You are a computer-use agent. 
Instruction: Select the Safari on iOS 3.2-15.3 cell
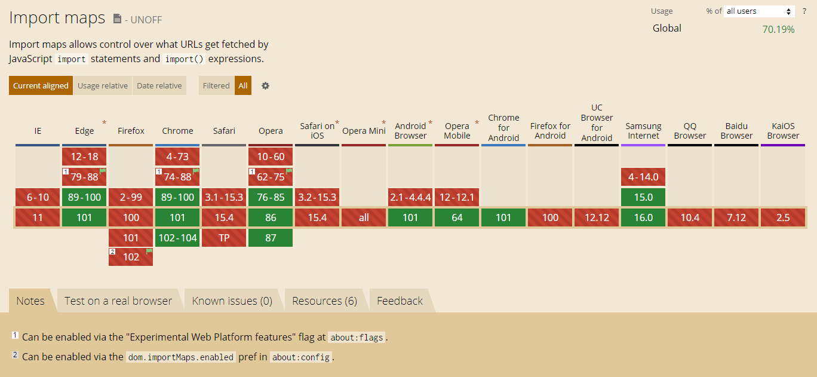[317, 197]
